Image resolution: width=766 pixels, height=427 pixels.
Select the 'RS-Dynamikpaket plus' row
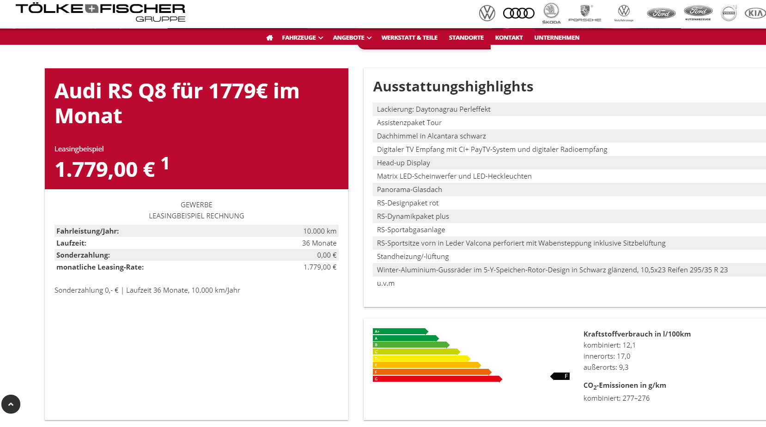click(x=569, y=216)
